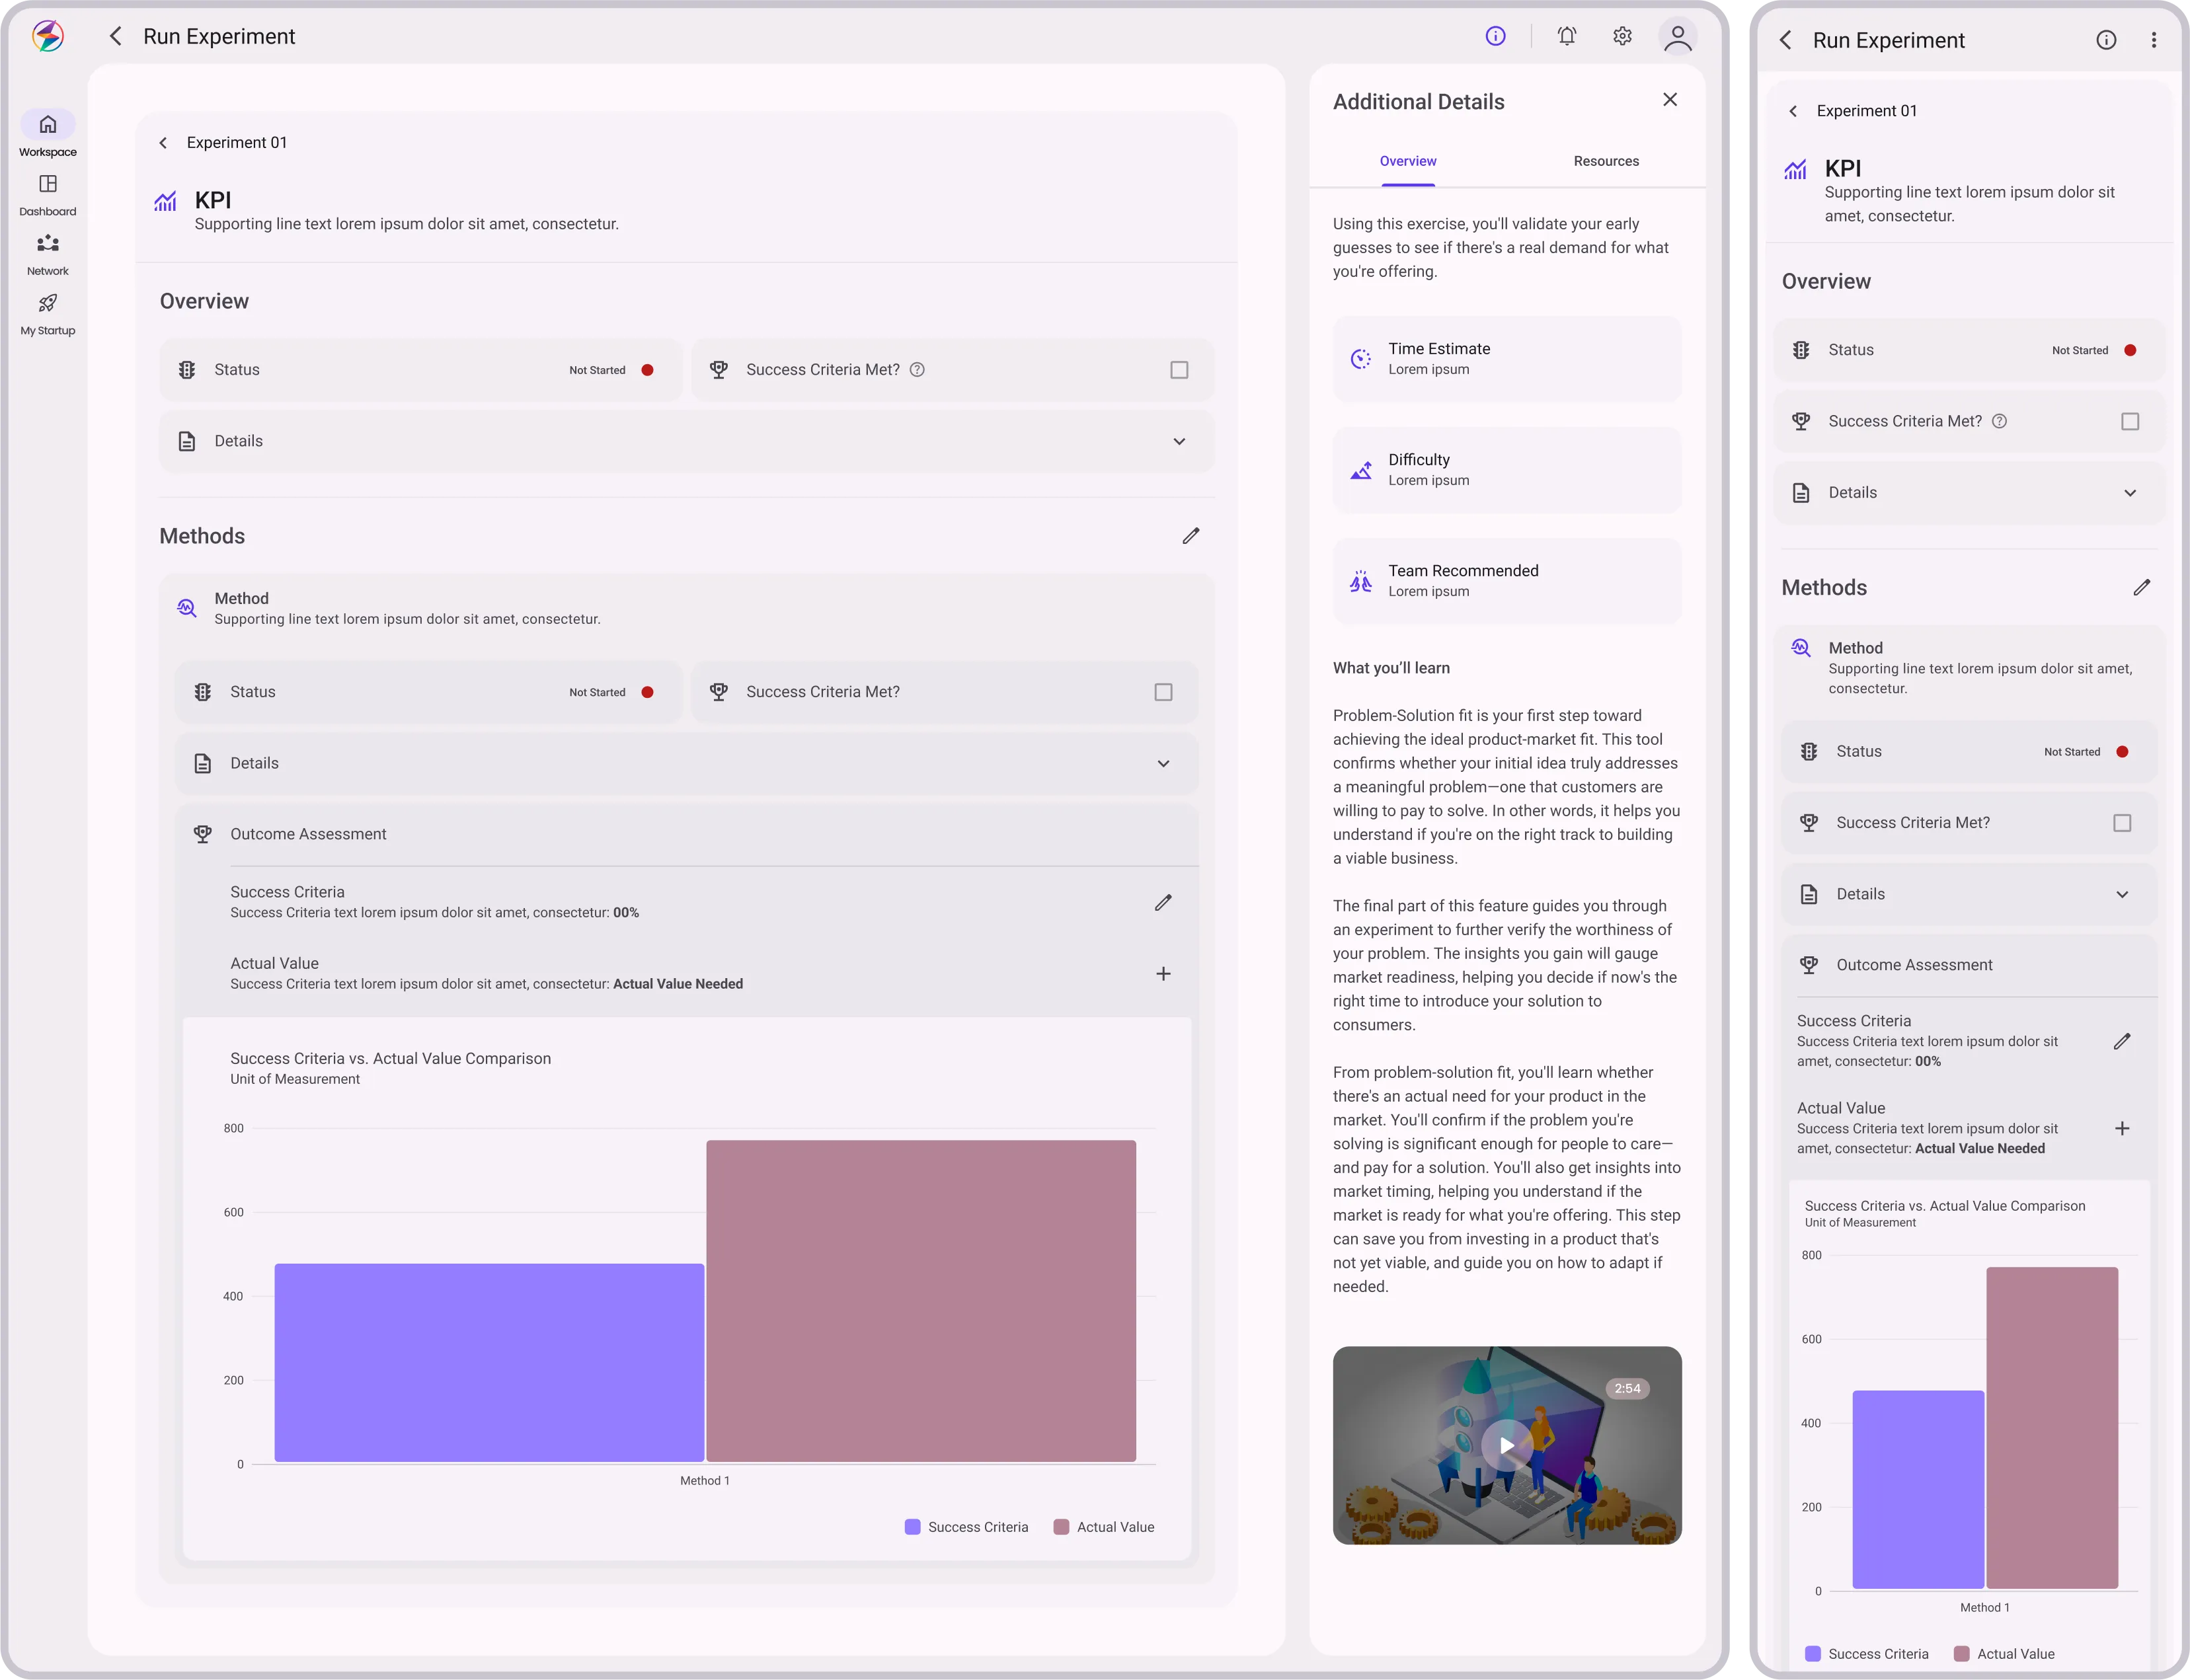This screenshot has width=2190, height=1680.
Task: Select the Overview tab
Action: (x=1407, y=161)
